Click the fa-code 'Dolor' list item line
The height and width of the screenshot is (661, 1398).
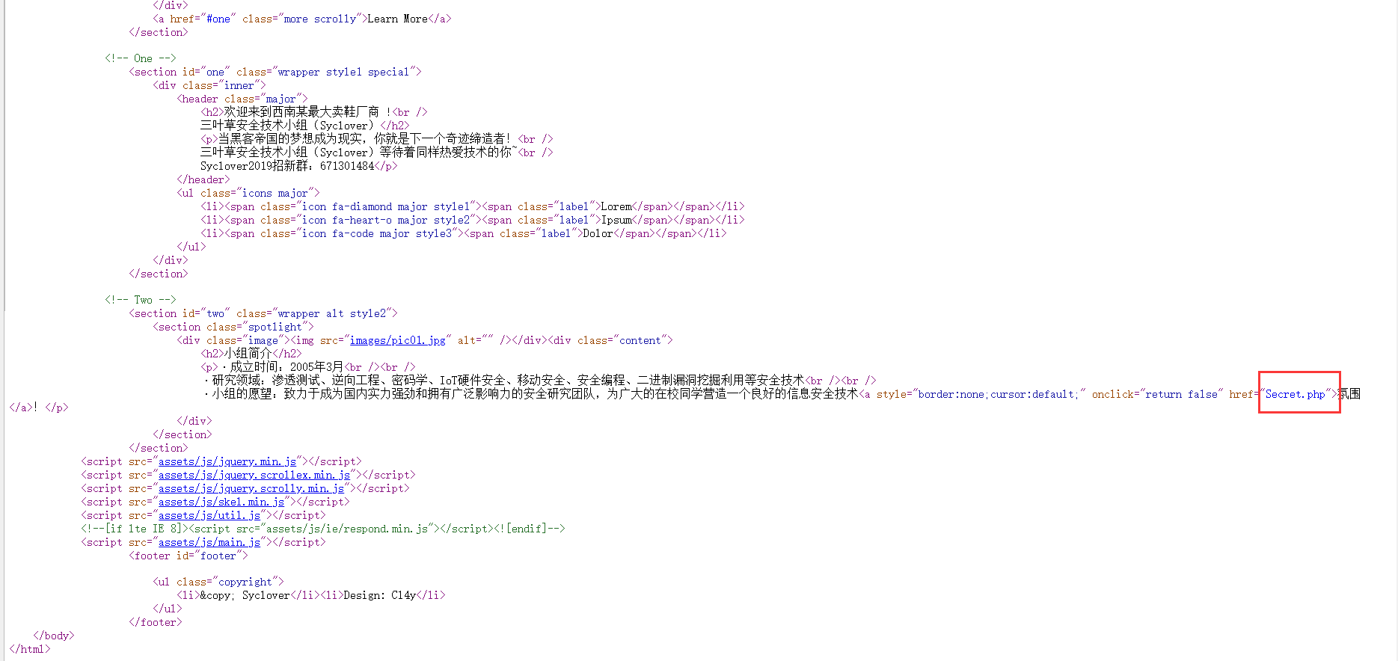[464, 233]
